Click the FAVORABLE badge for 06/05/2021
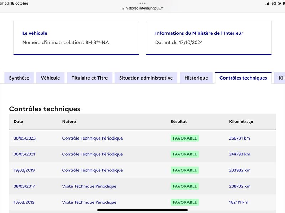This screenshot has width=285, height=213. point(185,154)
